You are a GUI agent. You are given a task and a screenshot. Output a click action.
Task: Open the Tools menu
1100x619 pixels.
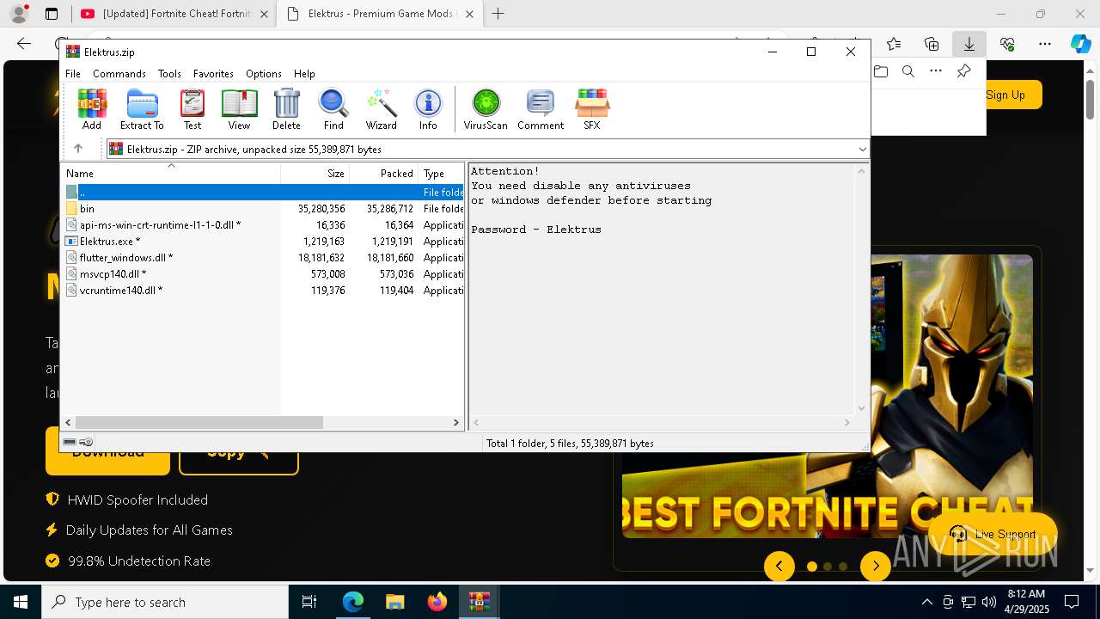(169, 74)
